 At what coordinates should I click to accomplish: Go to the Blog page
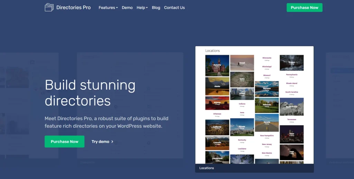[x=156, y=8]
